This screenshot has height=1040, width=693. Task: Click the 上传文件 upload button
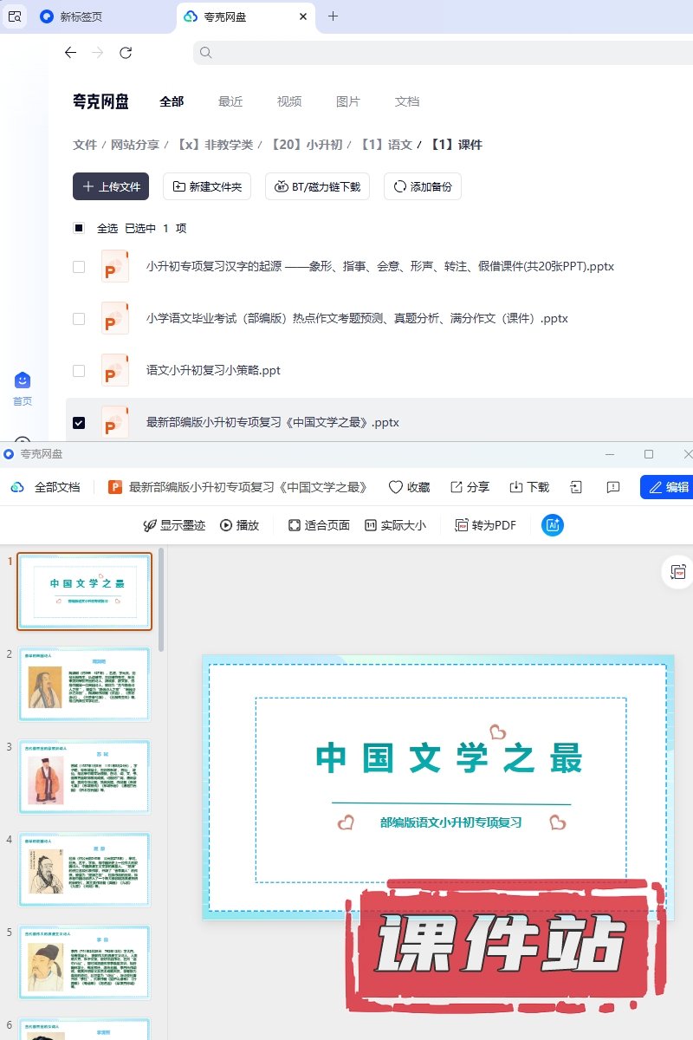click(x=111, y=186)
